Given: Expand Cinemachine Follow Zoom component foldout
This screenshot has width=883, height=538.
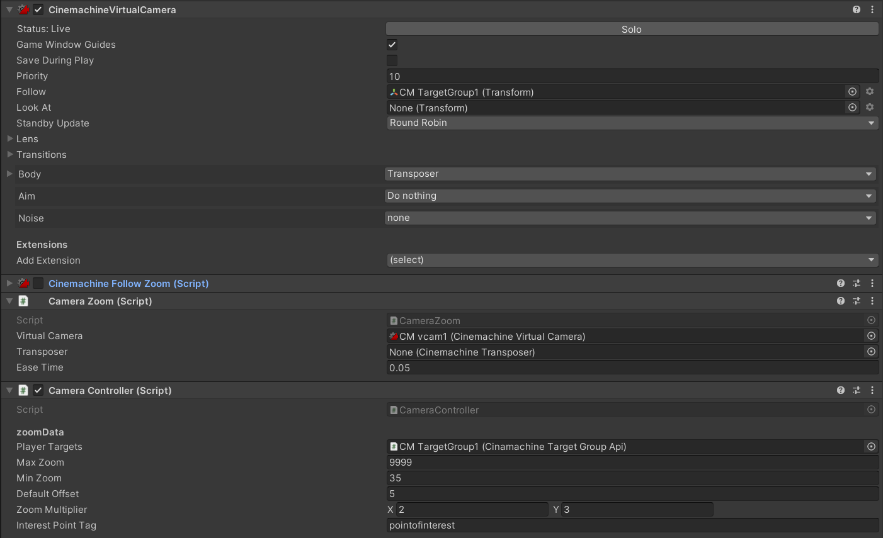Looking at the screenshot, I should (x=9, y=283).
